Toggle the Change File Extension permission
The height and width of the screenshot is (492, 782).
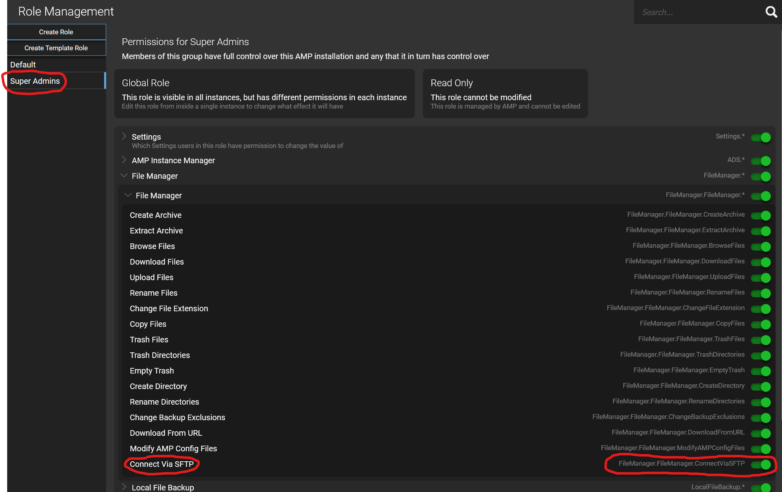click(x=761, y=309)
